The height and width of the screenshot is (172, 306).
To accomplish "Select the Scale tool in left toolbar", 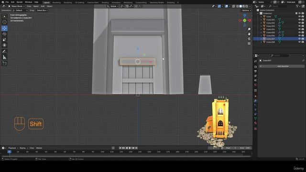I will [4, 40].
